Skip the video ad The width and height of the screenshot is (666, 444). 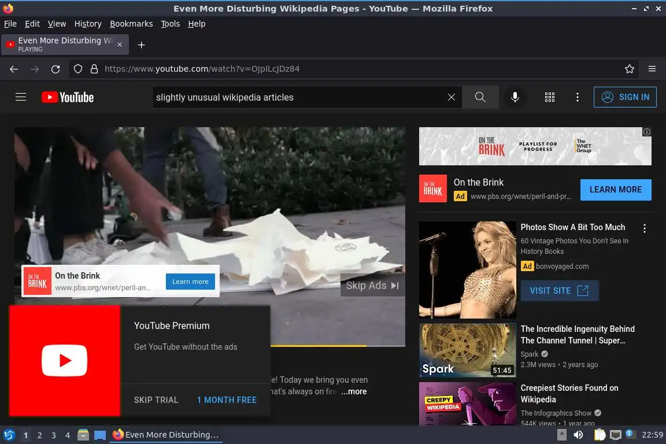coord(372,286)
